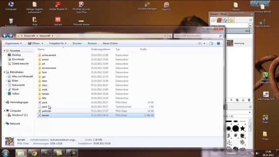The image size is (279, 157).
Task: Toggle checkbox of pack Textdokument file
Action: point(40,106)
